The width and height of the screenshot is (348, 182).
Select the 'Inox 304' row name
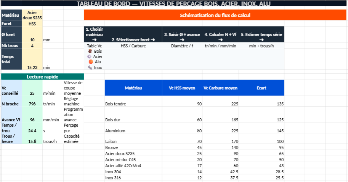tap(133, 172)
